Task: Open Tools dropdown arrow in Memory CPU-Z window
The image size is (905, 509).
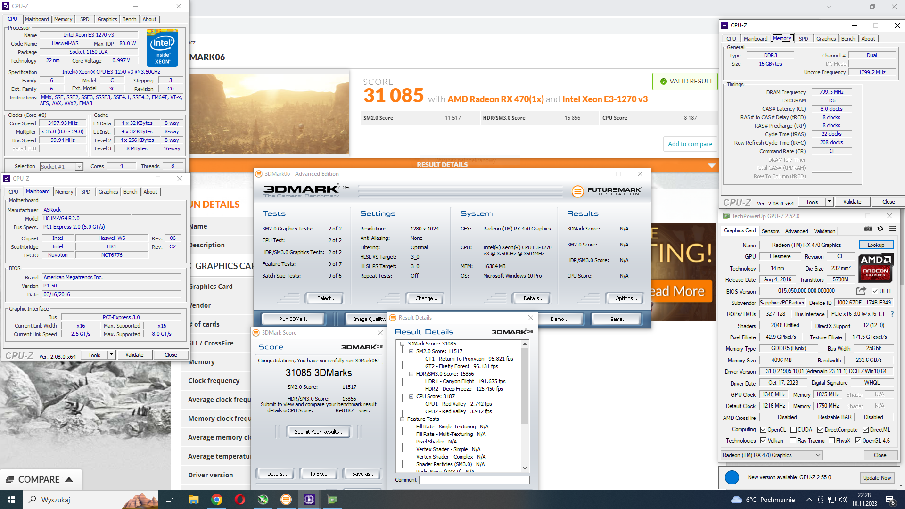Action: pyautogui.click(x=829, y=202)
